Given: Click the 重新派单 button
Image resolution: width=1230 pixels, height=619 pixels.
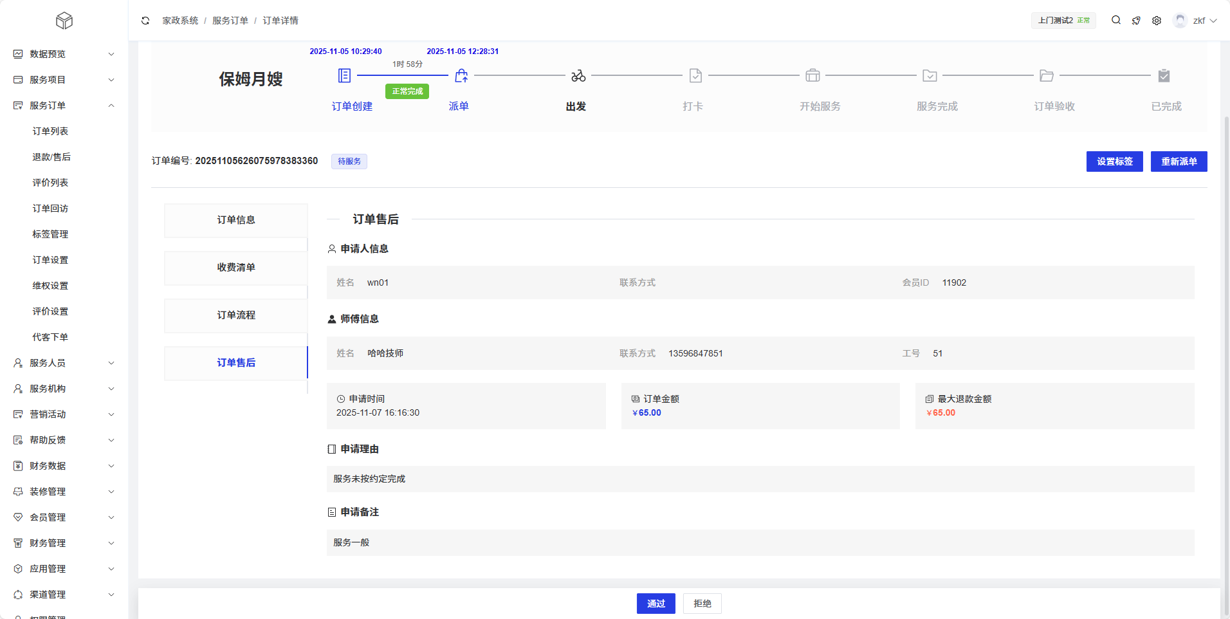Looking at the screenshot, I should tap(1179, 162).
